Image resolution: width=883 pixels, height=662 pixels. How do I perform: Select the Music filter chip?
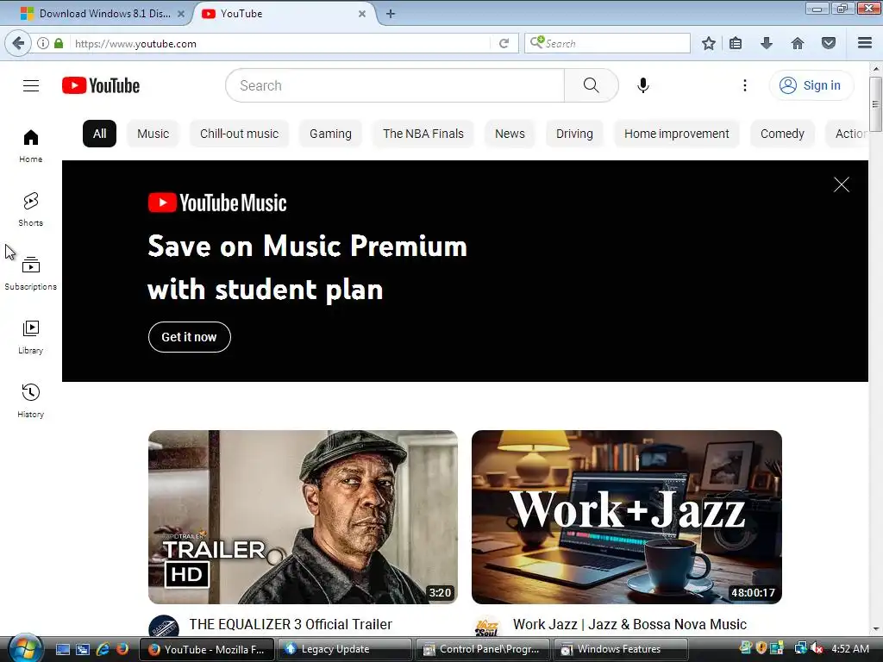tap(153, 134)
